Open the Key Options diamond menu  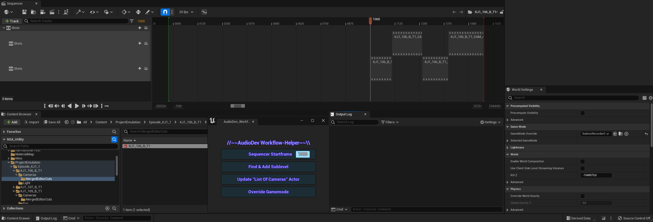click(126, 12)
